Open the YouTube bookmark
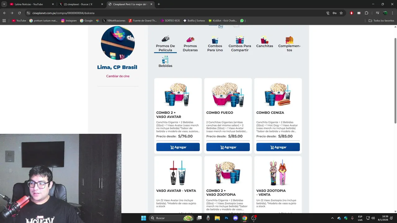This screenshot has width=397, height=223. [19, 21]
